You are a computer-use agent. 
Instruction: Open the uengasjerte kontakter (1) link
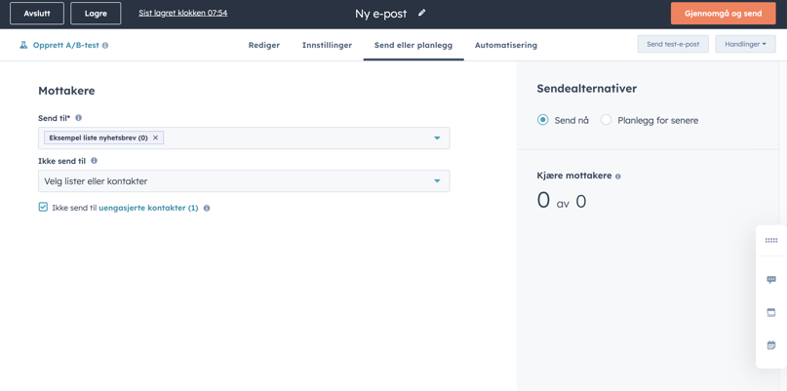point(148,208)
